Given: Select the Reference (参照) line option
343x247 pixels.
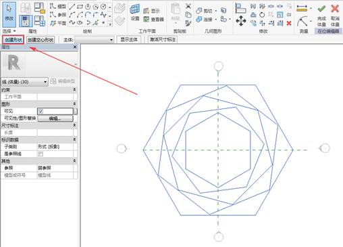Looking at the screenshot, I should pos(58,15).
